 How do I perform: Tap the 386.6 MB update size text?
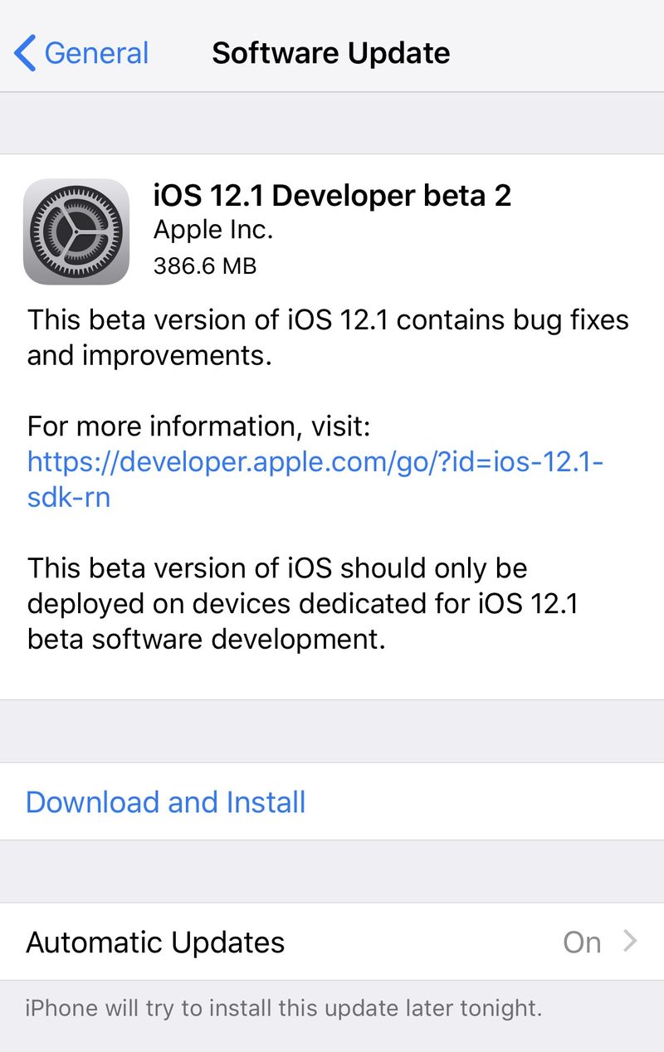(x=205, y=265)
